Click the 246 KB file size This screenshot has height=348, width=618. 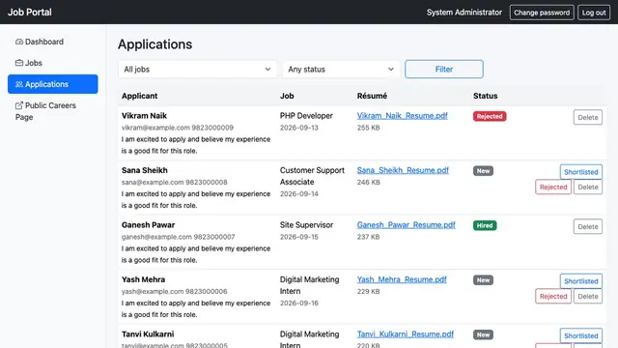pyautogui.click(x=369, y=183)
